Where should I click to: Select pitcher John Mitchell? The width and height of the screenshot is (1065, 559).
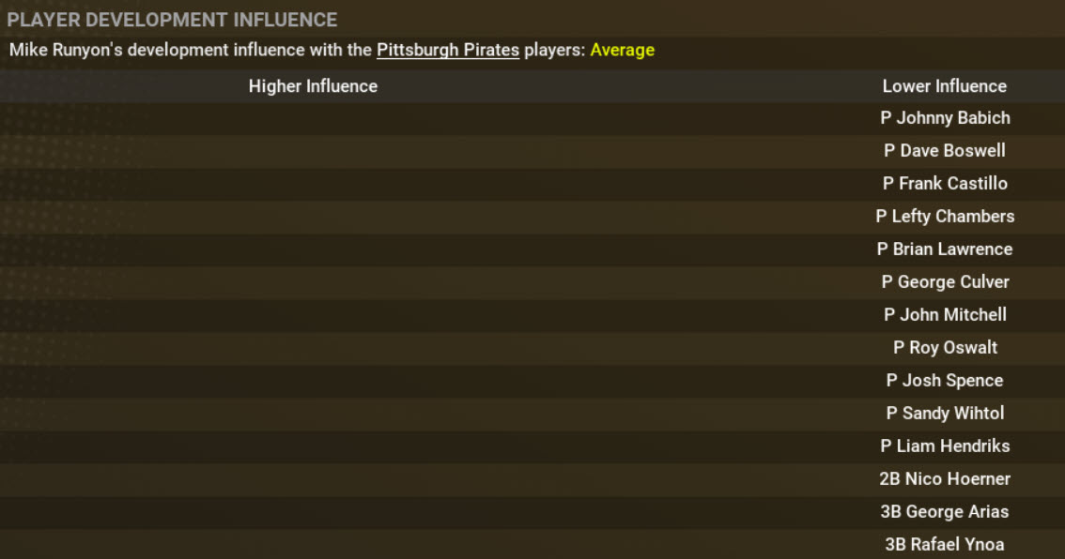(945, 315)
